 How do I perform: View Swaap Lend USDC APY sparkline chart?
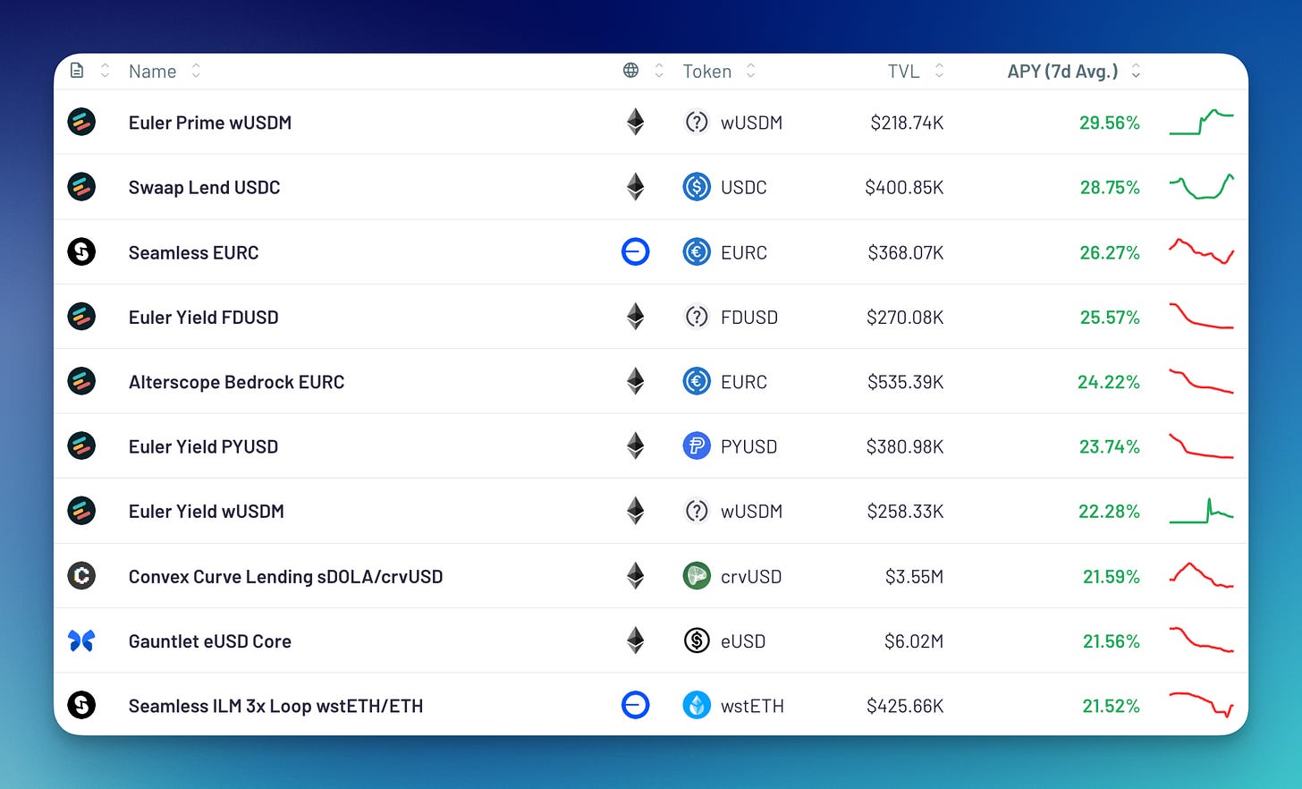pyautogui.click(x=1201, y=186)
